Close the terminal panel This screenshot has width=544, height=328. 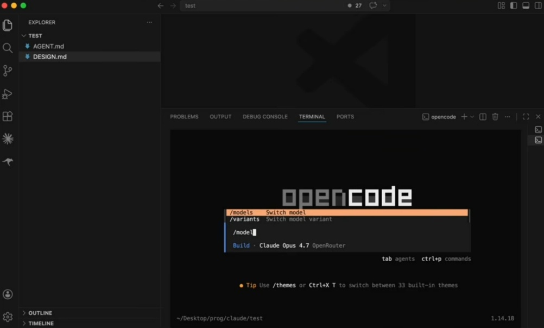click(538, 117)
